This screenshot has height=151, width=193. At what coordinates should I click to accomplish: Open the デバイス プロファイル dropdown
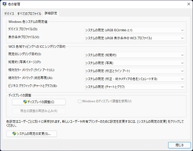[x=134, y=30]
